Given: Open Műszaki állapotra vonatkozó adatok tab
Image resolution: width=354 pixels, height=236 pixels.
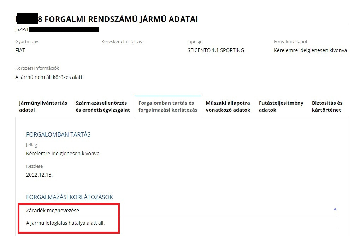Looking at the screenshot, I should click(x=228, y=107).
